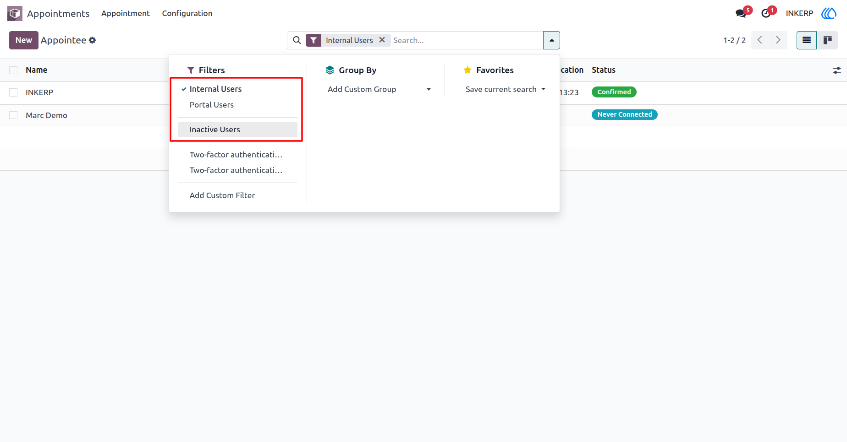847x442 pixels.
Task: Collapse the search options dropdown toggle
Action: [x=551, y=40]
